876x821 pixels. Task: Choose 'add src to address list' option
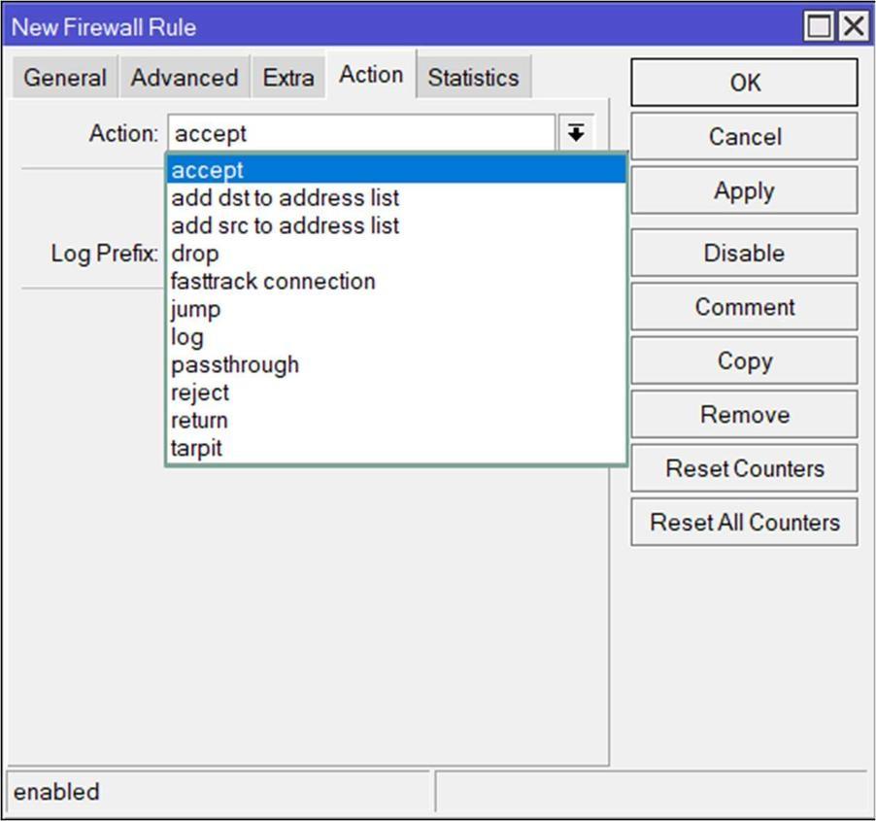(x=285, y=225)
